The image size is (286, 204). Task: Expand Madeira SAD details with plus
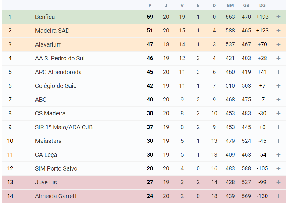click(278, 31)
